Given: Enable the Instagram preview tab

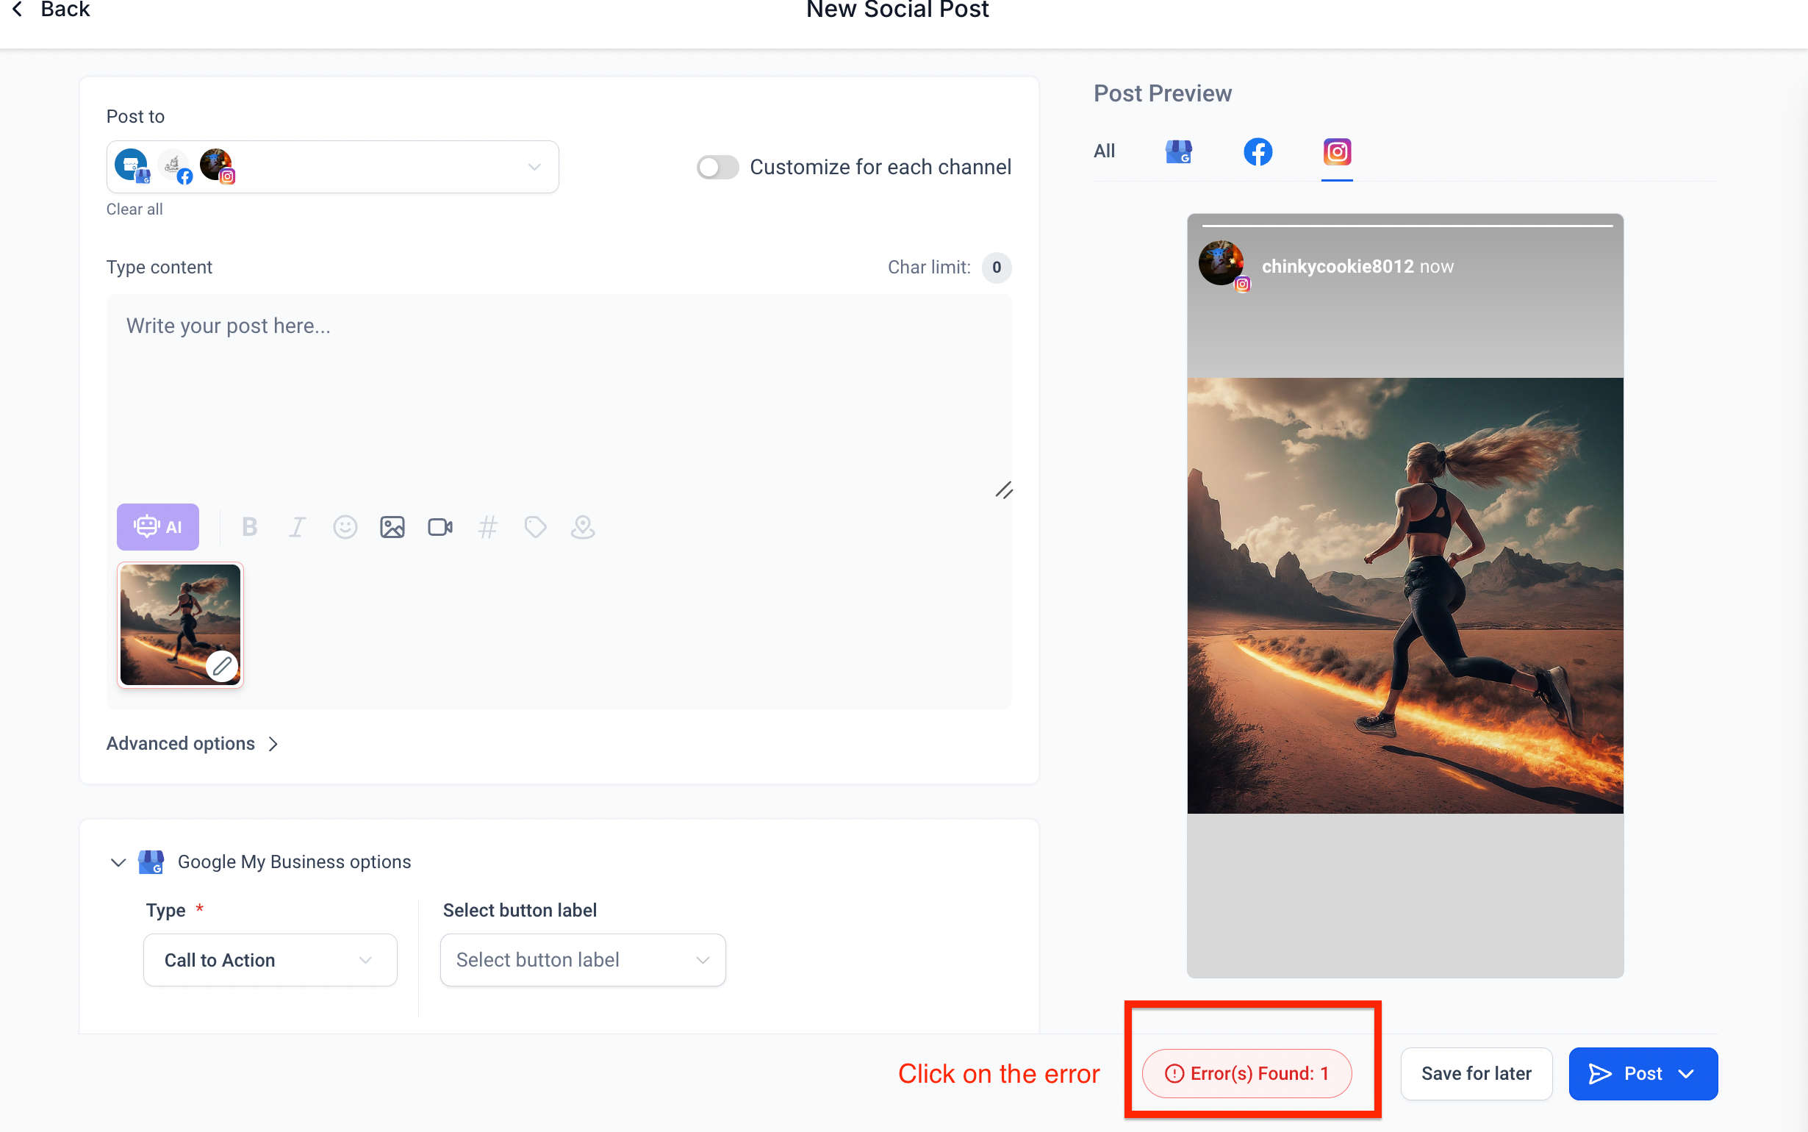Looking at the screenshot, I should point(1336,151).
